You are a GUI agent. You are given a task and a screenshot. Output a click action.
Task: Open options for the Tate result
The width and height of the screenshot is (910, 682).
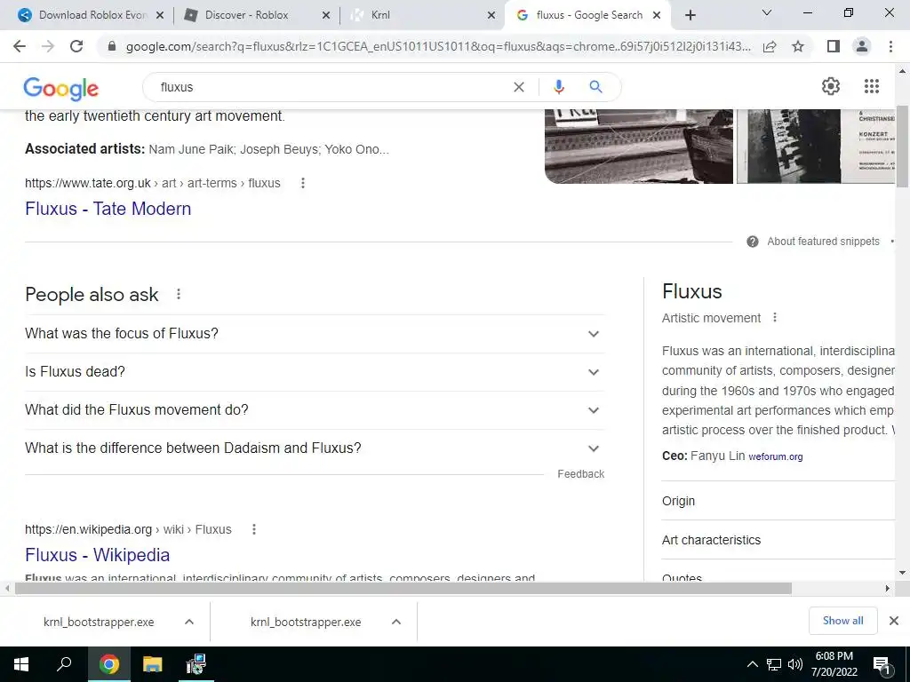point(302,183)
